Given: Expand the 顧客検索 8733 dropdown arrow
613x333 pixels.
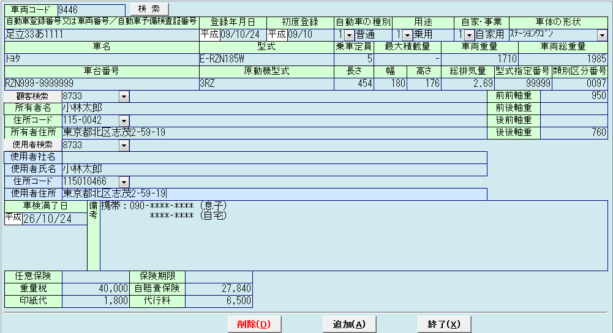Looking at the screenshot, I should click(124, 96).
